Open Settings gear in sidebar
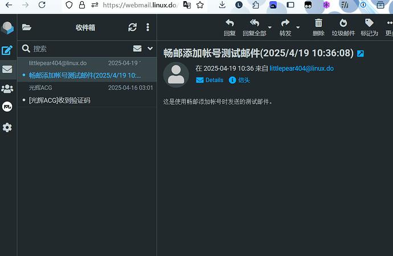The height and width of the screenshot is (256, 393). click(7, 128)
